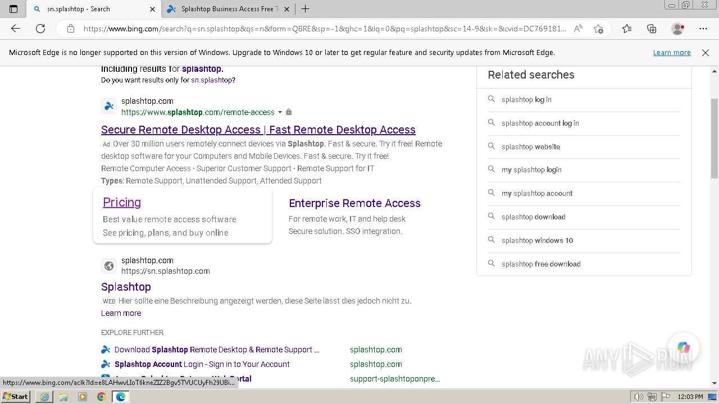Click the vertical page scrollbar thumb
Image resolution: width=719 pixels, height=404 pixels.
tap(715, 137)
